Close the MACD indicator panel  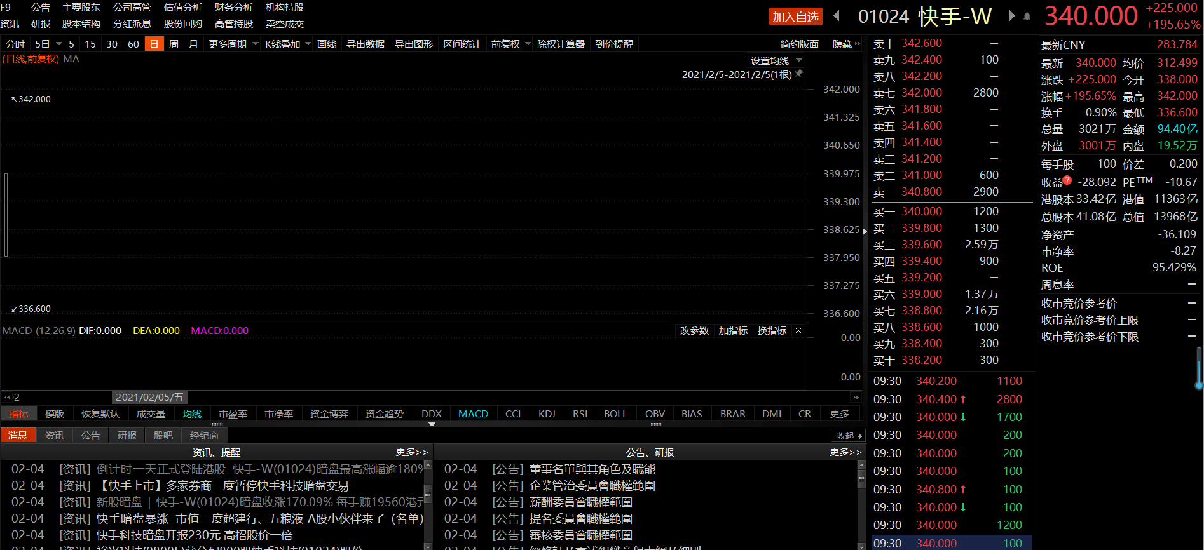pos(798,331)
